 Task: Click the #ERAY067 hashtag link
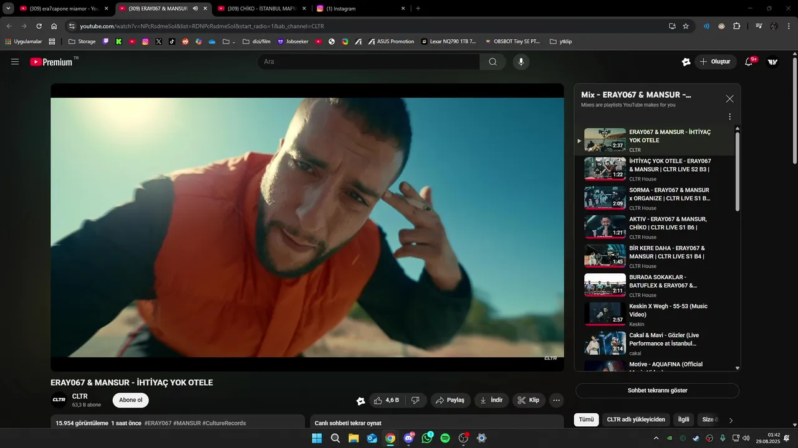[x=158, y=423]
